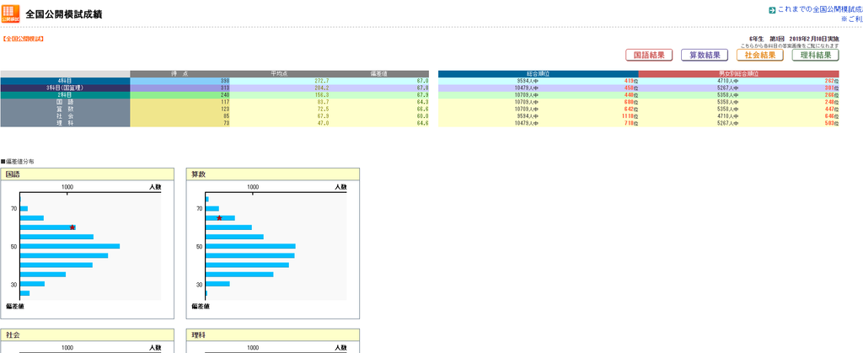Click the 偏差値 axis label under 国語 chart
This screenshot has width=863, height=353.
15,305
